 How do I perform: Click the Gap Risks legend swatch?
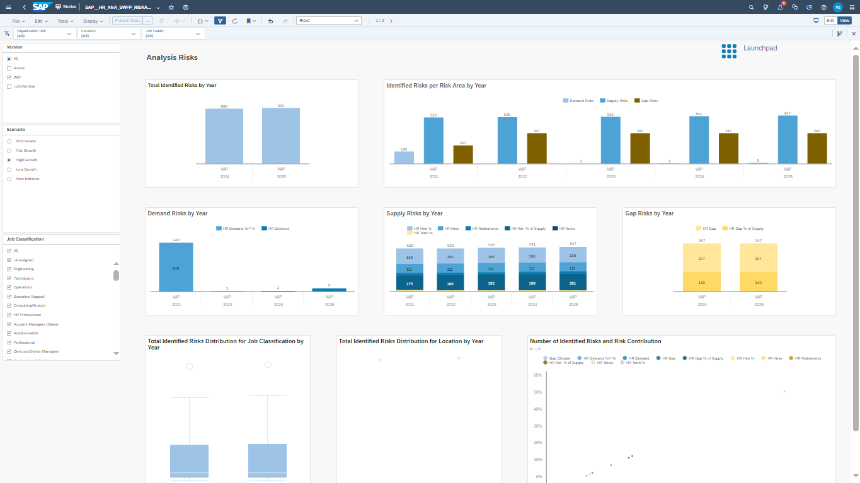[x=637, y=101]
